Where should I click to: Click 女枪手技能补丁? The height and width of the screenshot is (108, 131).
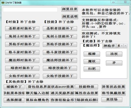(x=60, y=76)
